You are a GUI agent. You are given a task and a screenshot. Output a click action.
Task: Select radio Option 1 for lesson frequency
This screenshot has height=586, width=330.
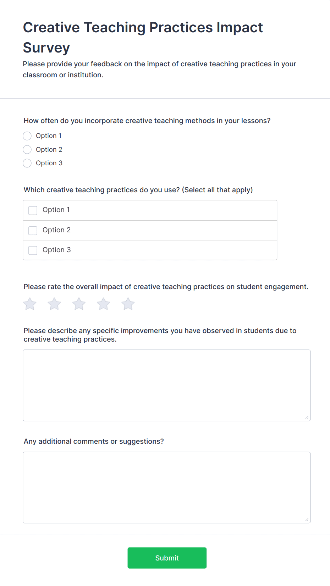click(27, 136)
